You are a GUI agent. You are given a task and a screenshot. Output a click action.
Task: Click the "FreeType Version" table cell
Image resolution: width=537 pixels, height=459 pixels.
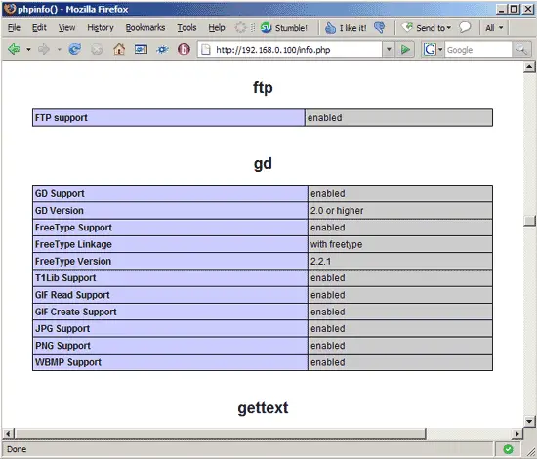pos(170,261)
